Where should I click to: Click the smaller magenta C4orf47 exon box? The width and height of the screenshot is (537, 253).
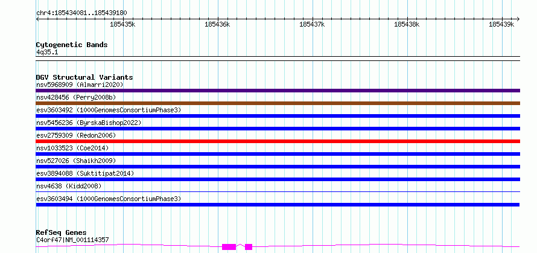(249, 247)
